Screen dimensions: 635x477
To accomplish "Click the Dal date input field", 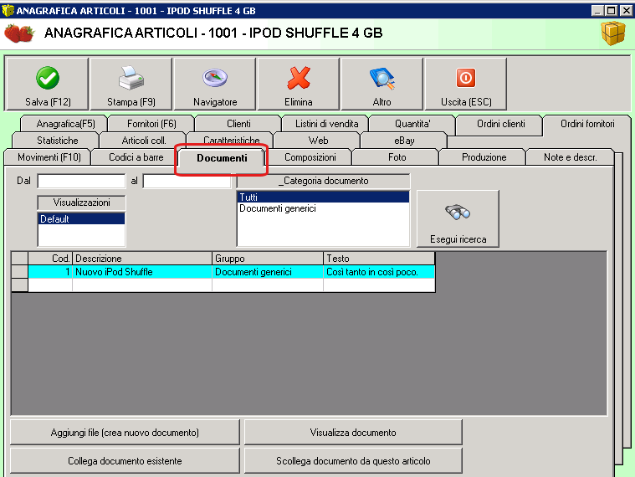I will (x=81, y=181).
